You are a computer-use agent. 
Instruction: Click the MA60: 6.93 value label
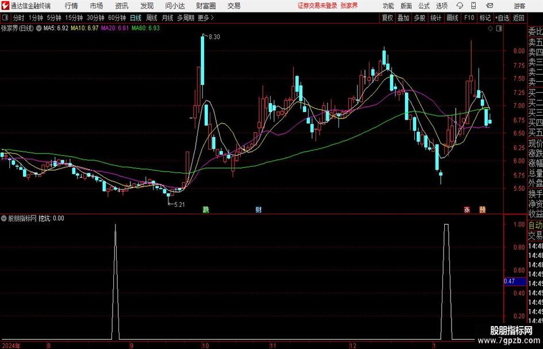click(x=145, y=28)
